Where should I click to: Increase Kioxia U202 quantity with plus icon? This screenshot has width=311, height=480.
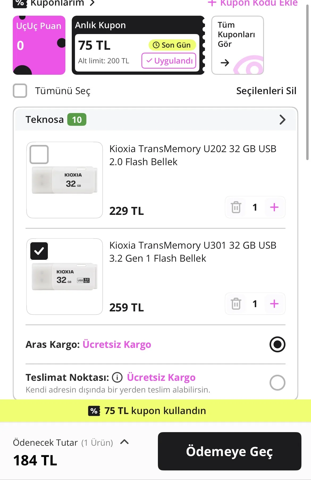point(274,207)
